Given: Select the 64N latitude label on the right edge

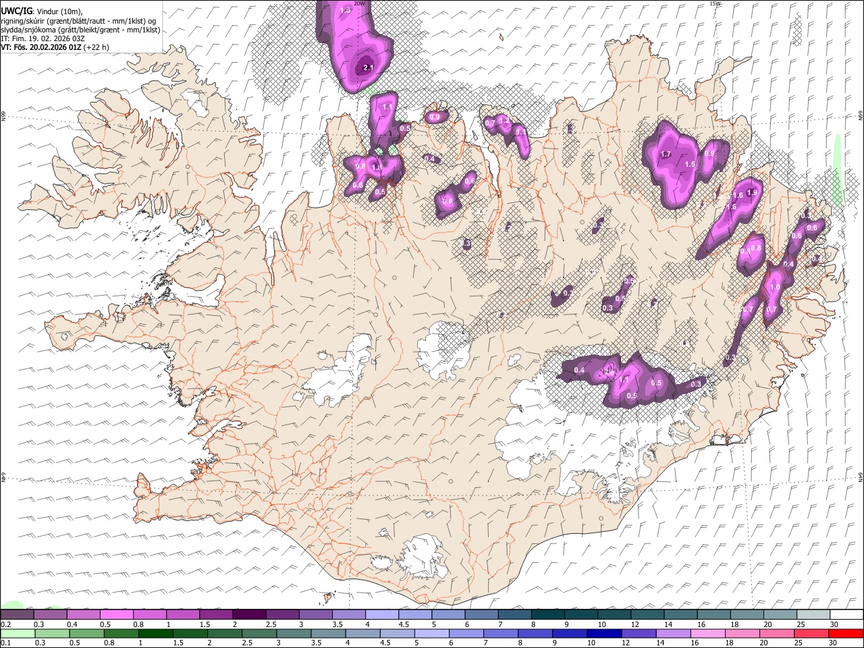Looking at the screenshot, I should click(x=861, y=477).
